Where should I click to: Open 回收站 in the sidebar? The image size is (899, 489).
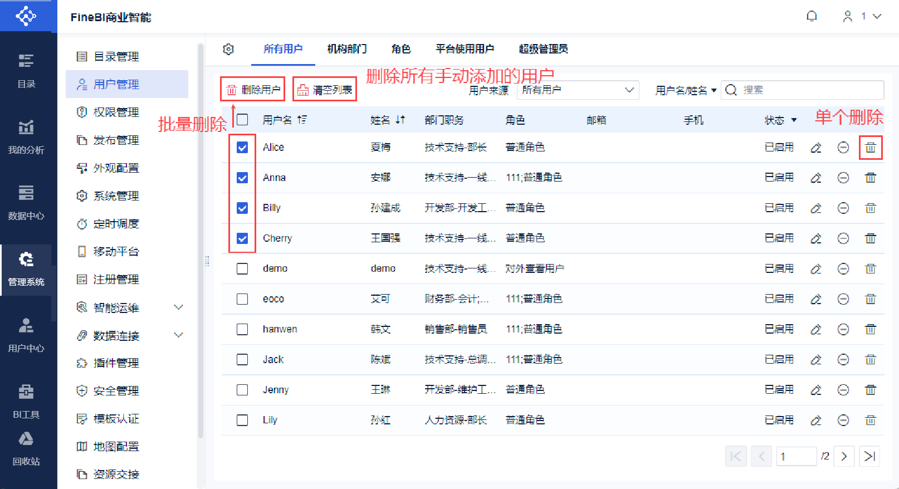[x=26, y=449]
